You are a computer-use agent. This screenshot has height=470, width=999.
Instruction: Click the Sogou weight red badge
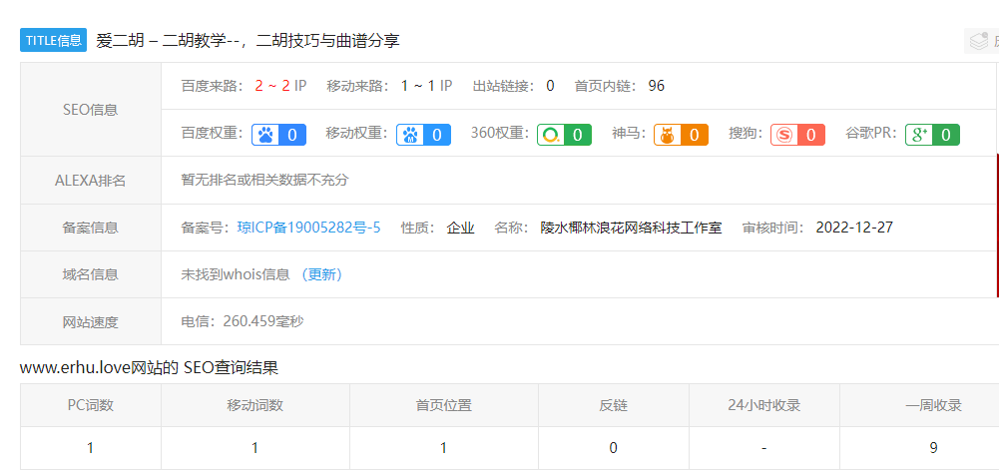[x=797, y=135]
